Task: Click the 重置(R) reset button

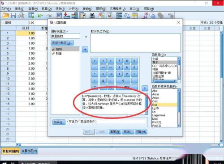Action: pyautogui.click(x=115, y=131)
